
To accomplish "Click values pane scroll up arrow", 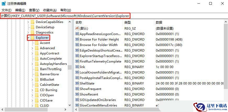I will (x=226, y=22).
